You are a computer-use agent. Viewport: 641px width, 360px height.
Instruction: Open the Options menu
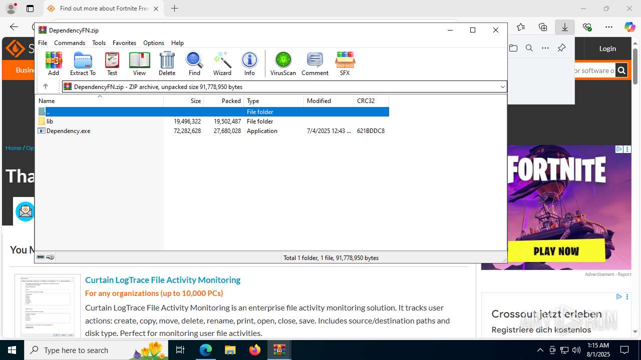tap(154, 43)
